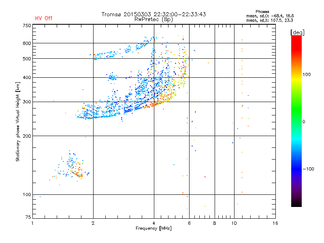
Task: Click x-axis tick label "1"
Action: 32,223
